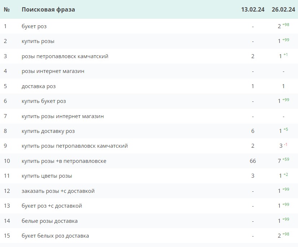Click the 'Поисковая фраза' column header

[48, 10]
